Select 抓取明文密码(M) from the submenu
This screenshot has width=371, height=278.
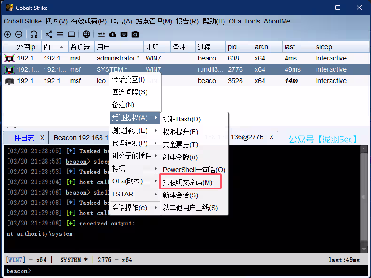click(187, 182)
